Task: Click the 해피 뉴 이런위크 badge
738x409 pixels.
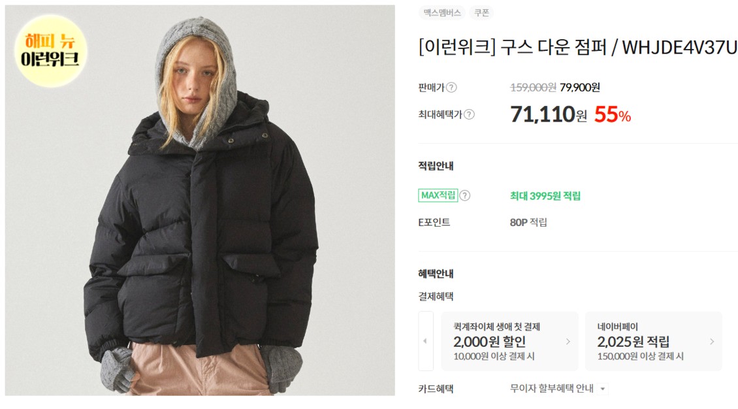Action: coord(50,50)
